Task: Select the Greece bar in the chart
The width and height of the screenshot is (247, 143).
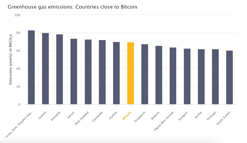Action: [45, 68]
